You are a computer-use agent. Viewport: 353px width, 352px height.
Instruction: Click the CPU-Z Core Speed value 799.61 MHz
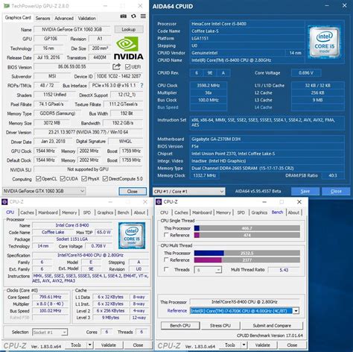(x=51, y=297)
